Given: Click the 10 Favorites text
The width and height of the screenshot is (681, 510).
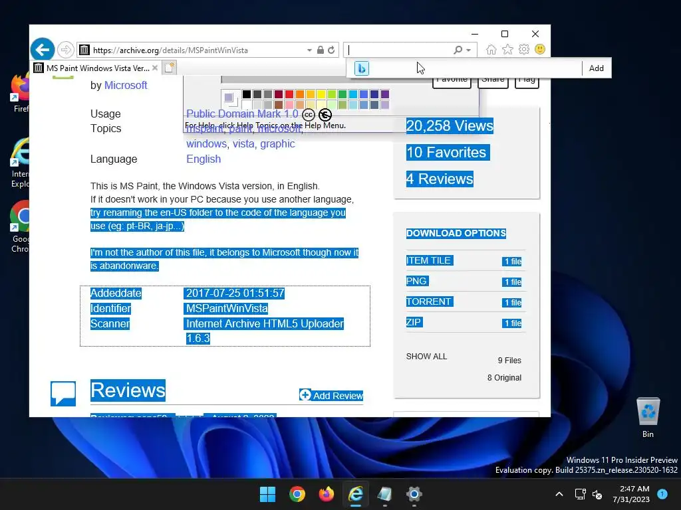Looking at the screenshot, I should (x=448, y=152).
